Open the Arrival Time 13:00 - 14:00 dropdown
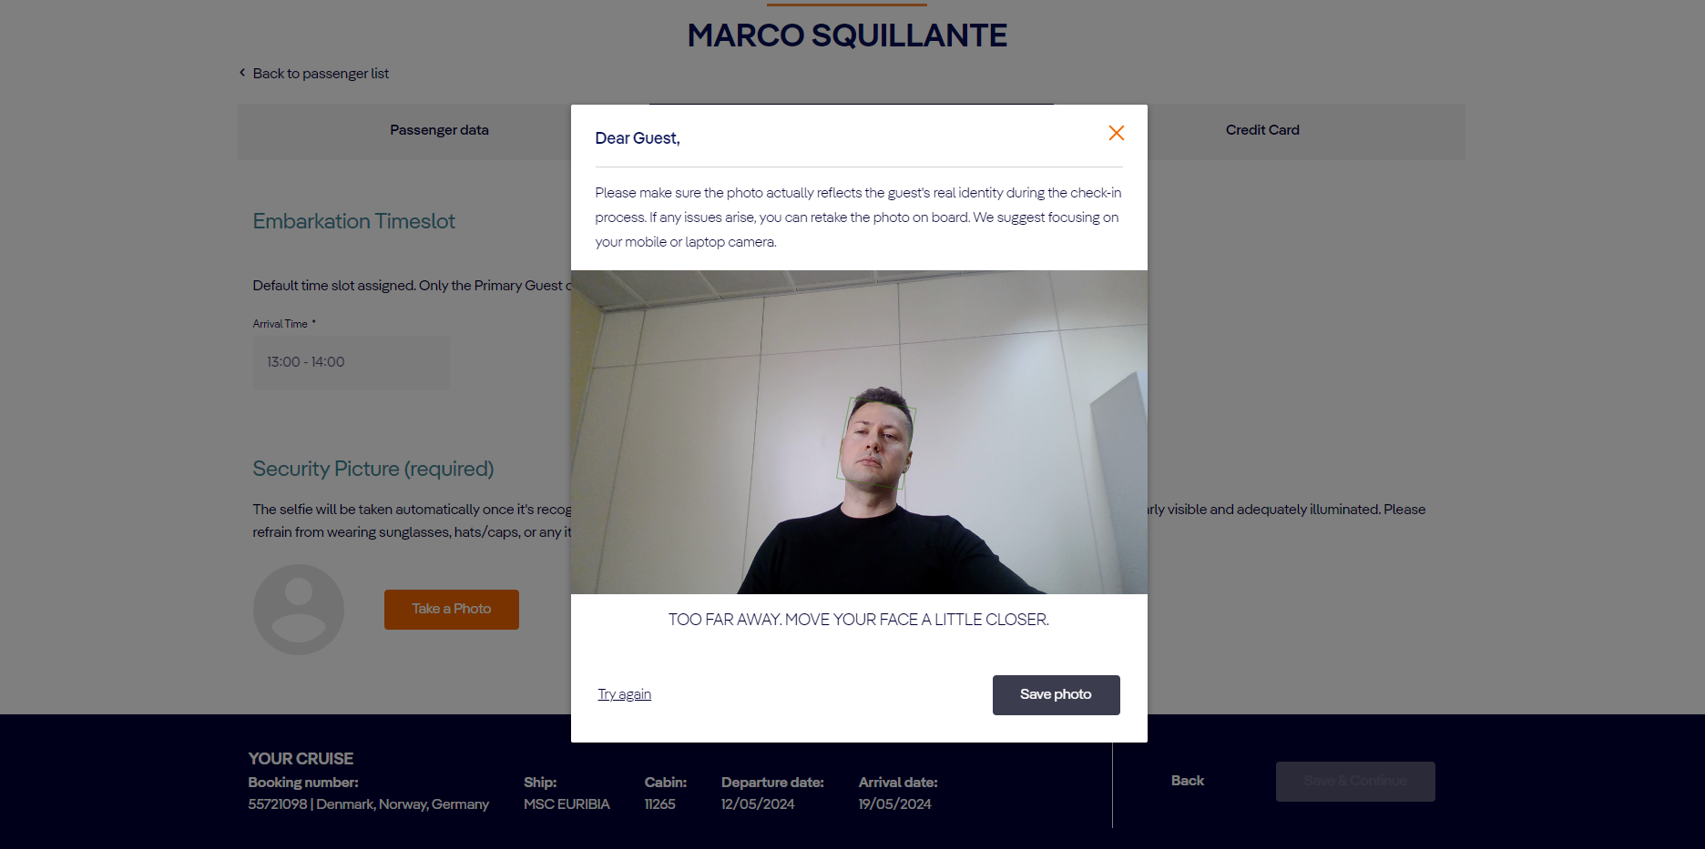This screenshot has height=849, width=1705. (351, 362)
